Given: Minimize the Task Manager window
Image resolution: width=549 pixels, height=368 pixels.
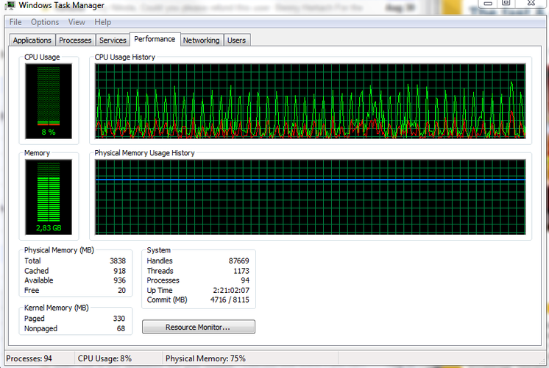Looking at the screenshot, I should coord(488,3).
